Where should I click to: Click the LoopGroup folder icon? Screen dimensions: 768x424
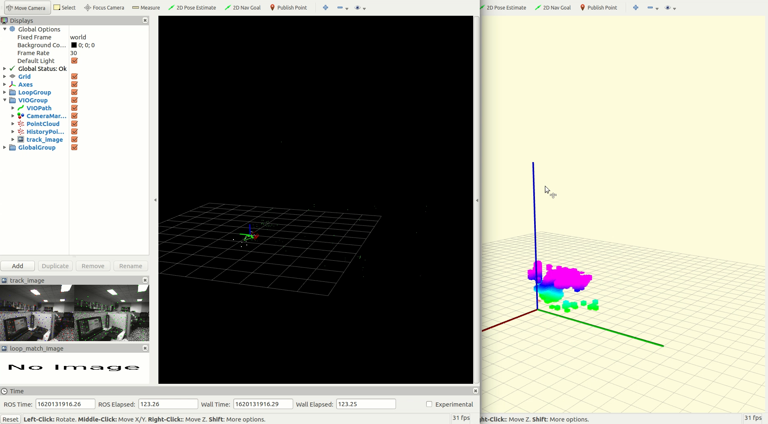click(12, 92)
